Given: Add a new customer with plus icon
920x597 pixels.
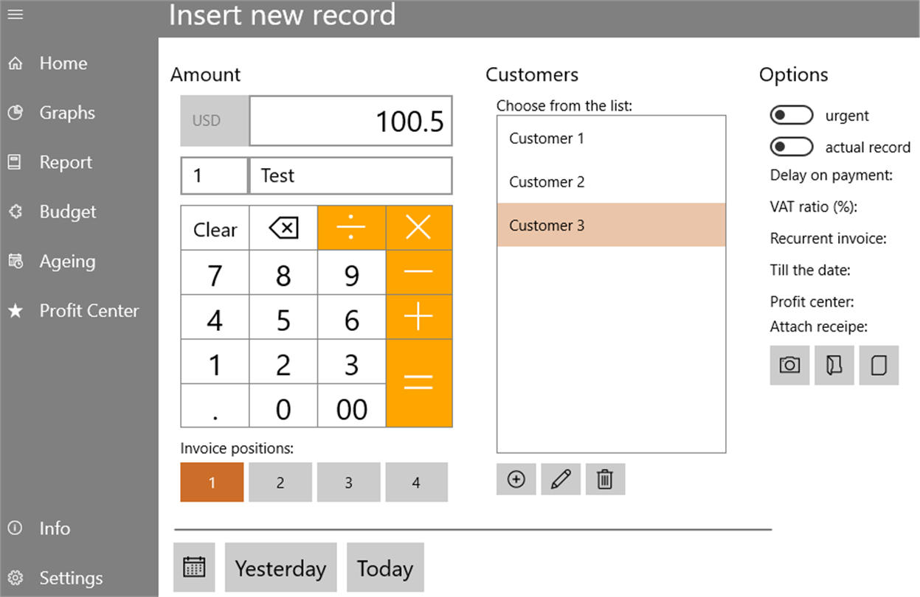Looking at the screenshot, I should tap(516, 480).
